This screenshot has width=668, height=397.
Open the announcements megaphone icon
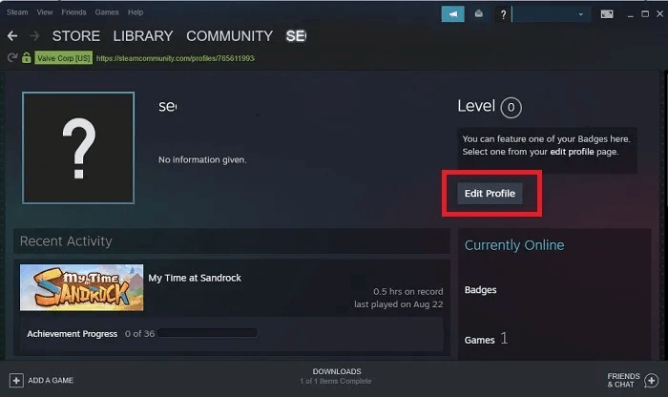point(453,14)
